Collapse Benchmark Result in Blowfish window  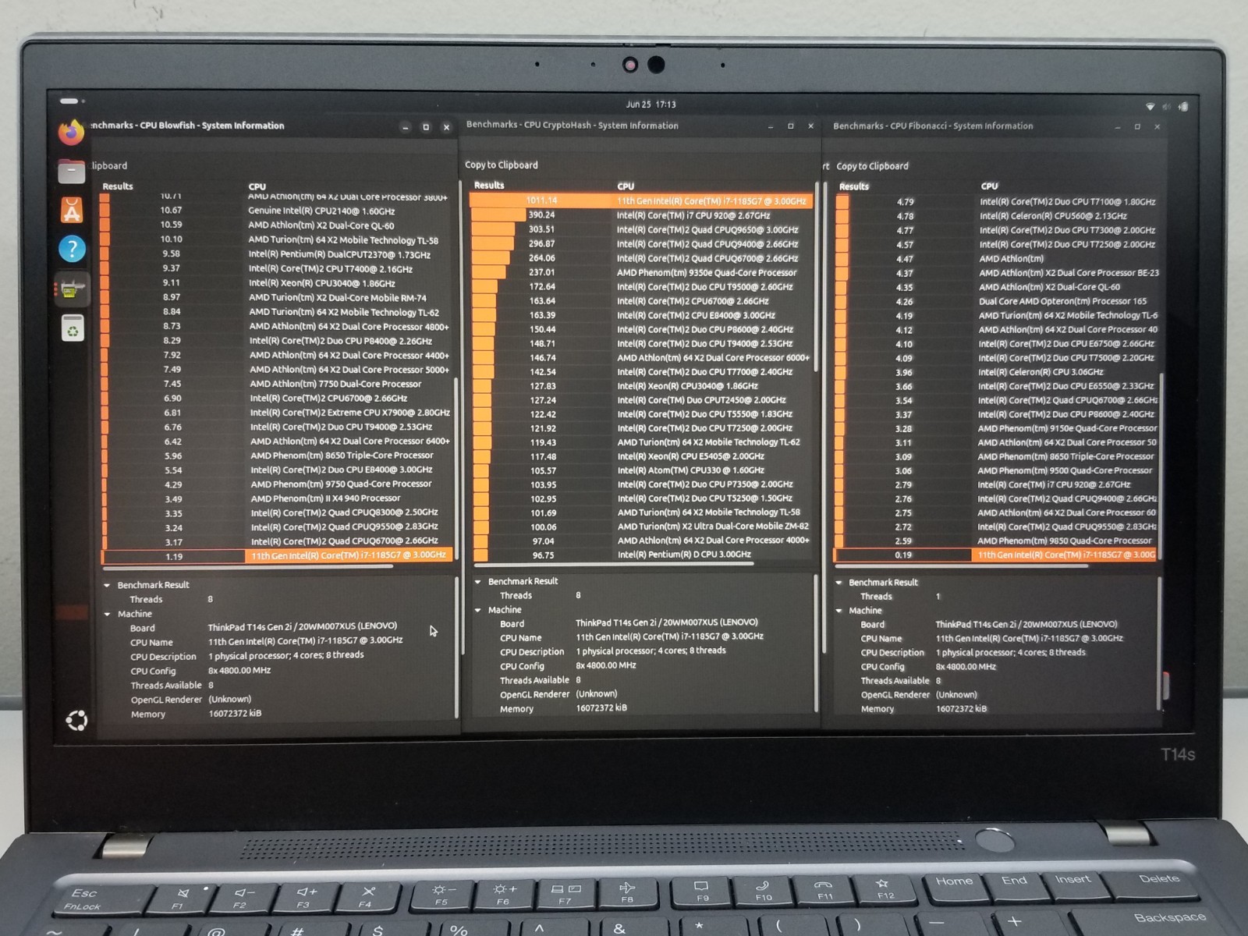(x=108, y=585)
